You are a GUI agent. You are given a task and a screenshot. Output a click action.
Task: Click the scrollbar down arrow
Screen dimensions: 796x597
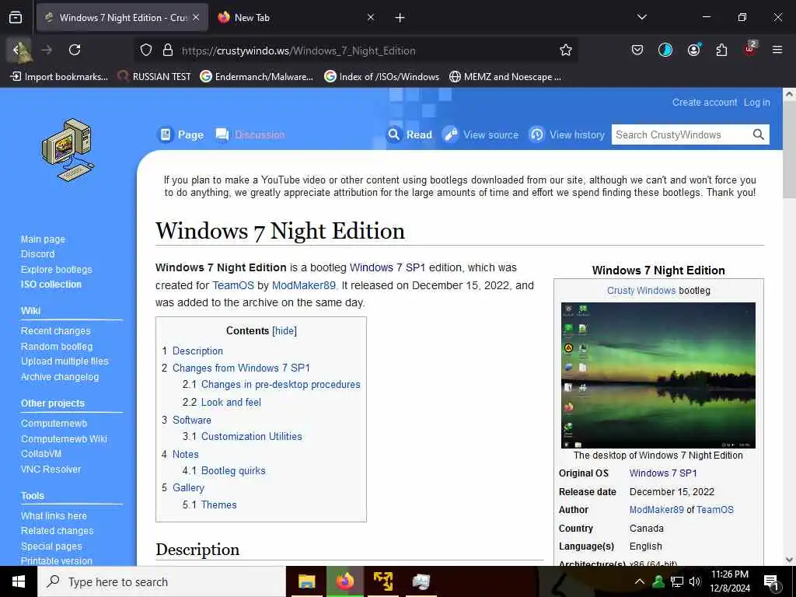click(790, 560)
